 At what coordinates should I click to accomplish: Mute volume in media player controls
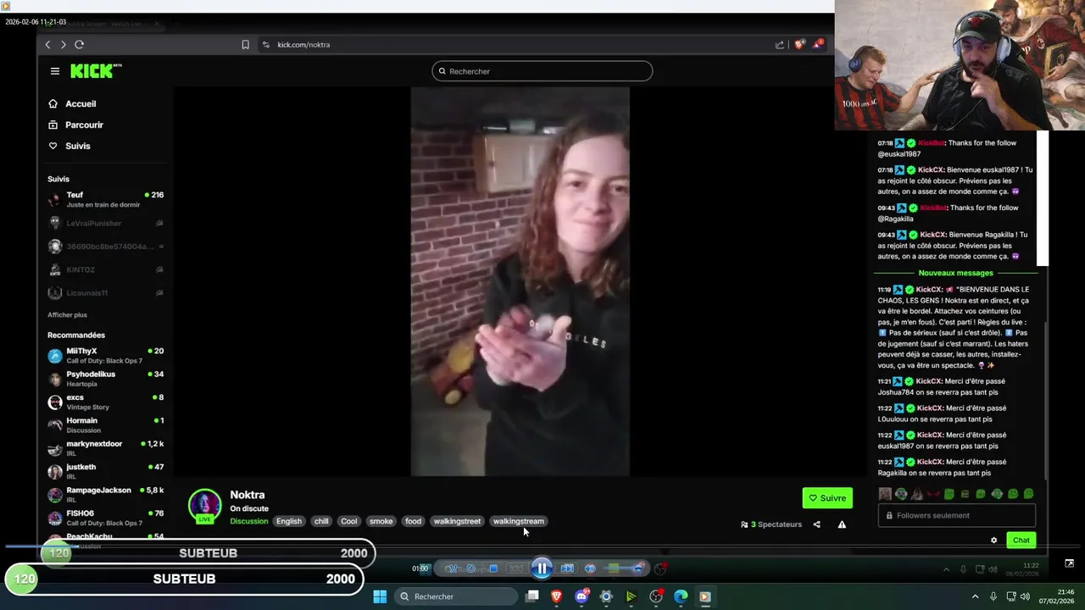[590, 568]
